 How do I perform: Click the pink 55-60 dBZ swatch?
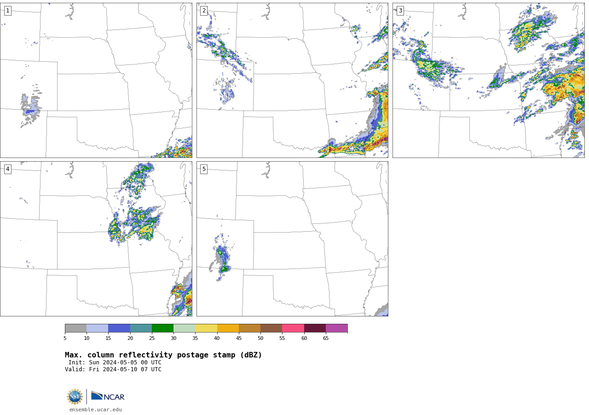(x=293, y=328)
